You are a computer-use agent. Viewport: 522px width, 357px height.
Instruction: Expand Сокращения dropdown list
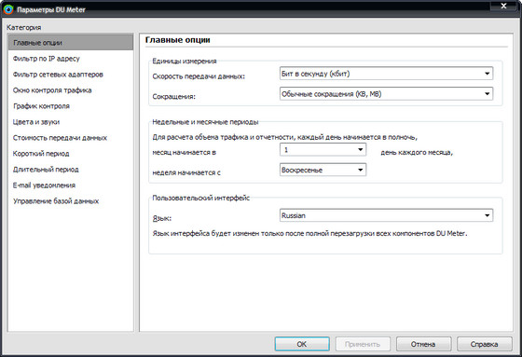(386, 93)
